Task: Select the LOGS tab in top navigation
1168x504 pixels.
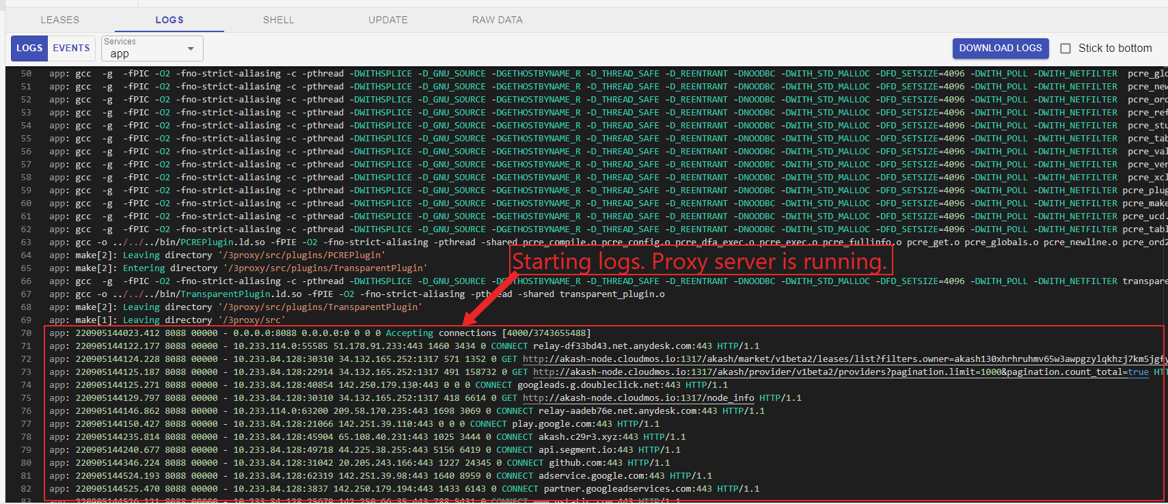Action: click(169, 20)
